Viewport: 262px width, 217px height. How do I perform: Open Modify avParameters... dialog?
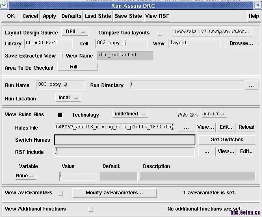click(x=115, y=193)
